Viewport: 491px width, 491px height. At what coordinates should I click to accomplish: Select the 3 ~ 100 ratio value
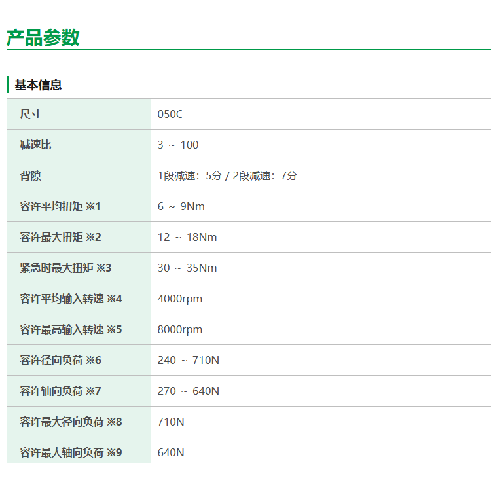178,145
